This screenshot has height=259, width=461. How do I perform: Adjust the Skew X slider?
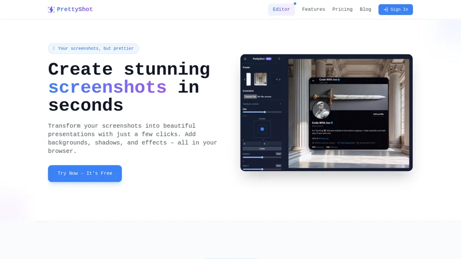point(262,169)
